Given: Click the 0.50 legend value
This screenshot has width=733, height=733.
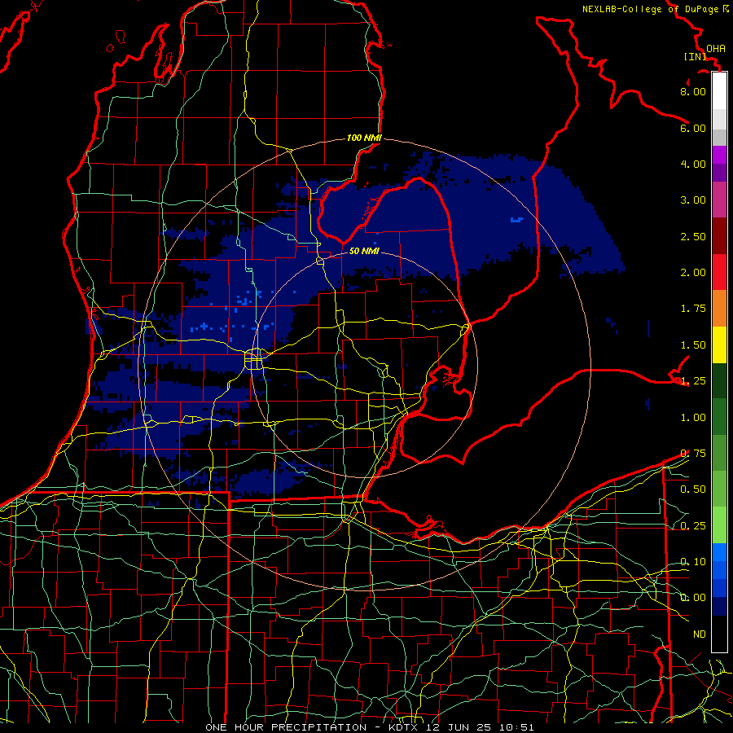Looking at the screenshot, I should tap(693, 489).
